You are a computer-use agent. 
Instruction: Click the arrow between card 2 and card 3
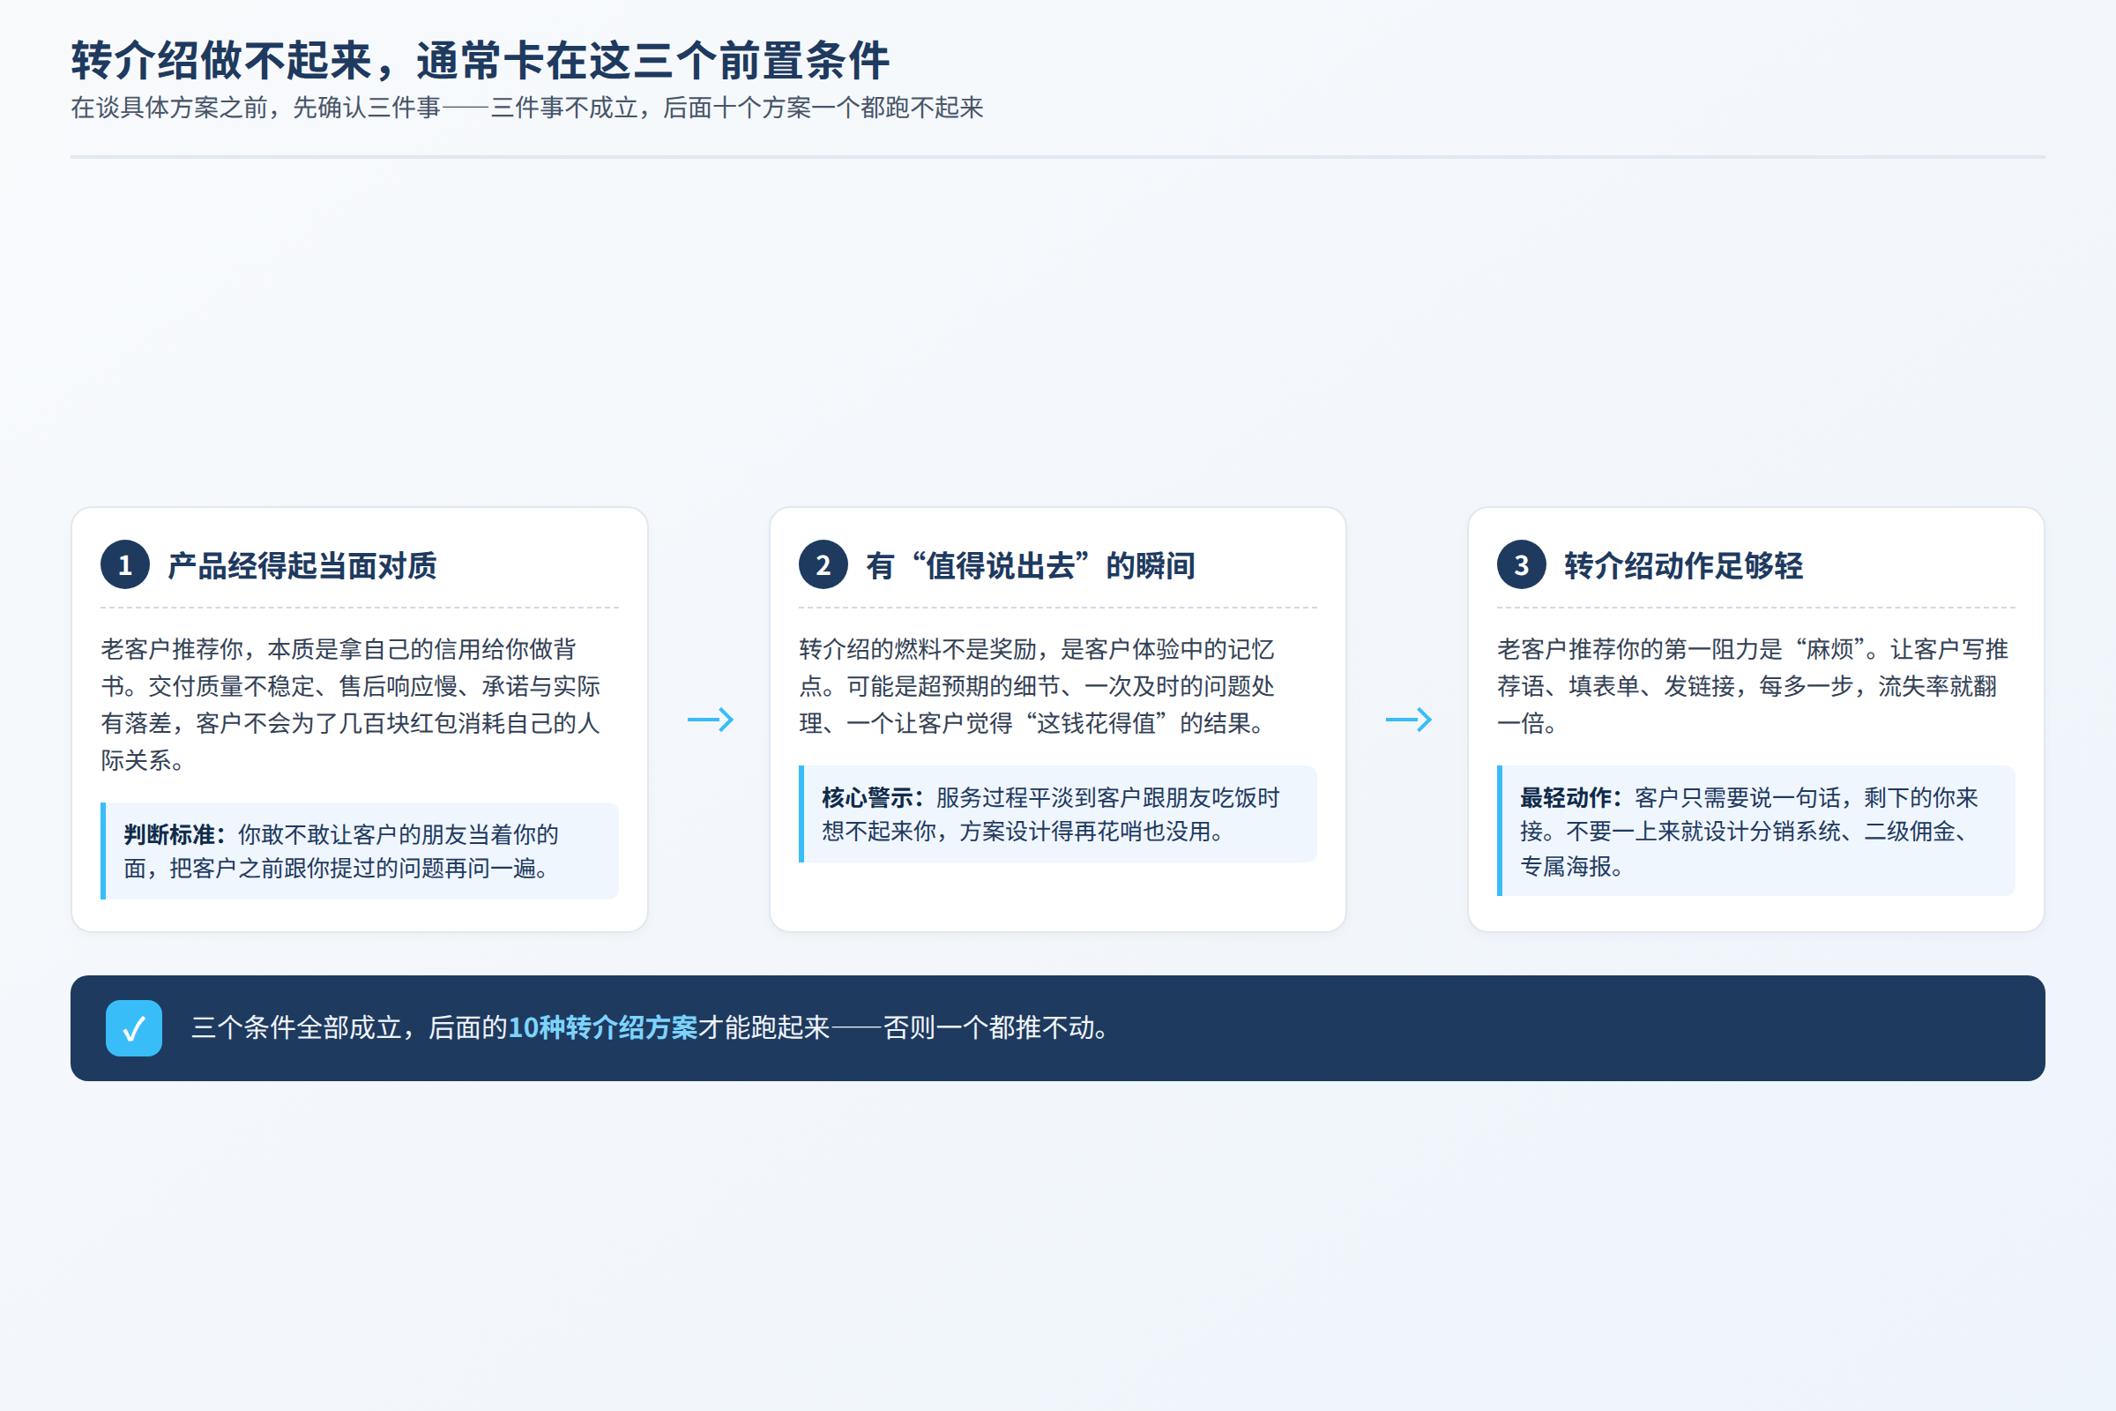(x=1408, y=720)
